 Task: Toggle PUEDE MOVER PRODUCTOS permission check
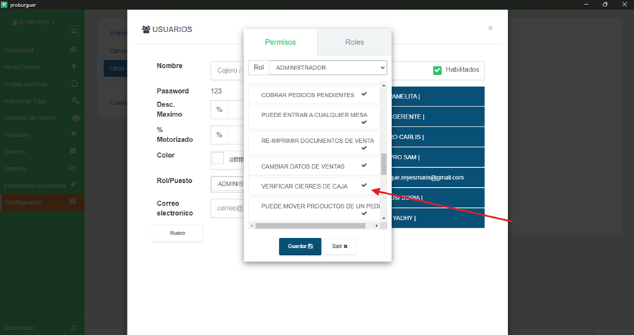[364, 214]
